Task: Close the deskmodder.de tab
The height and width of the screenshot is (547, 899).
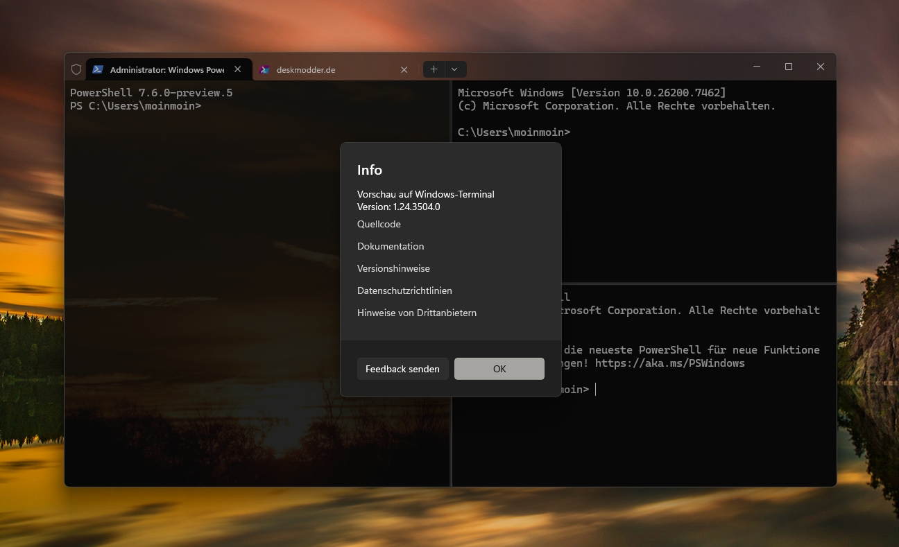Action: pos(404,69)
